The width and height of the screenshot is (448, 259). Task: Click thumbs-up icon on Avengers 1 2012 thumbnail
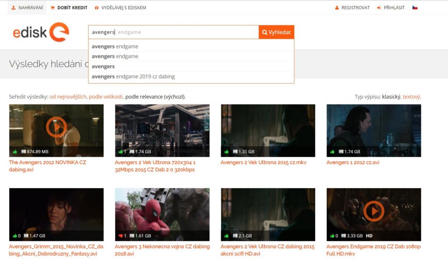[x=332, y=152]
